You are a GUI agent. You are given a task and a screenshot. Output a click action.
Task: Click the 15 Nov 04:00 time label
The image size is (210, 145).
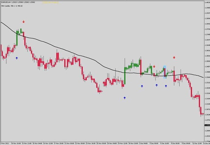coord(37,143)
